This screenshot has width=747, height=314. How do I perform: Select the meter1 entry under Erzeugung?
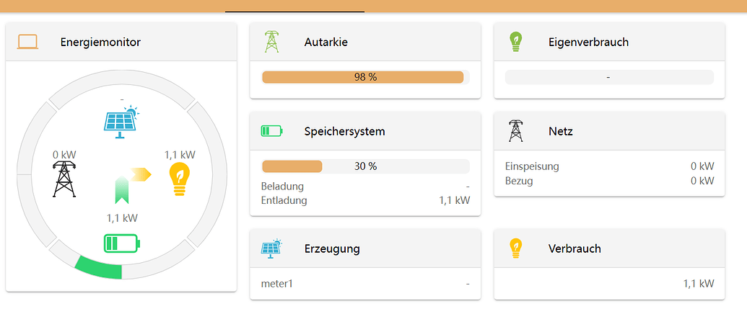pos(365,284)
